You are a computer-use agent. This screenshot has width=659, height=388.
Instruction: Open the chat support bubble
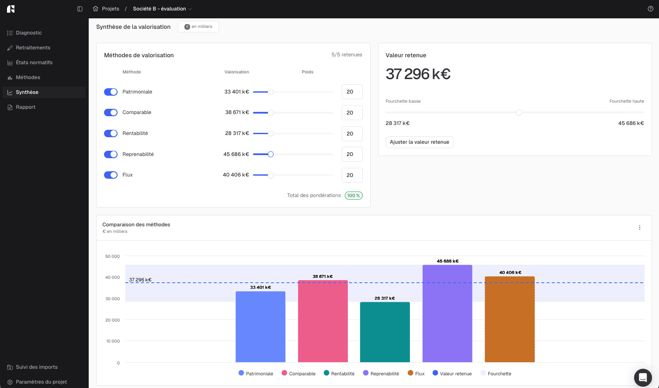coord(643,378)
